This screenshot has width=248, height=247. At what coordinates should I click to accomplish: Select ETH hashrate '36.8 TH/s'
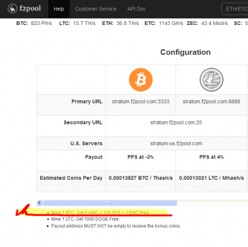tap(127, 23)
